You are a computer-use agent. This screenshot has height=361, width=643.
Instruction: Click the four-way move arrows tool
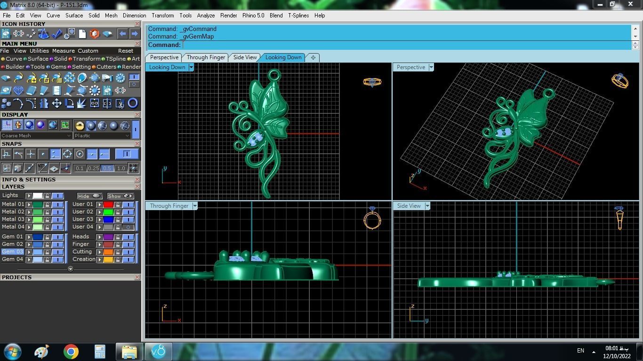click(56, 103)
